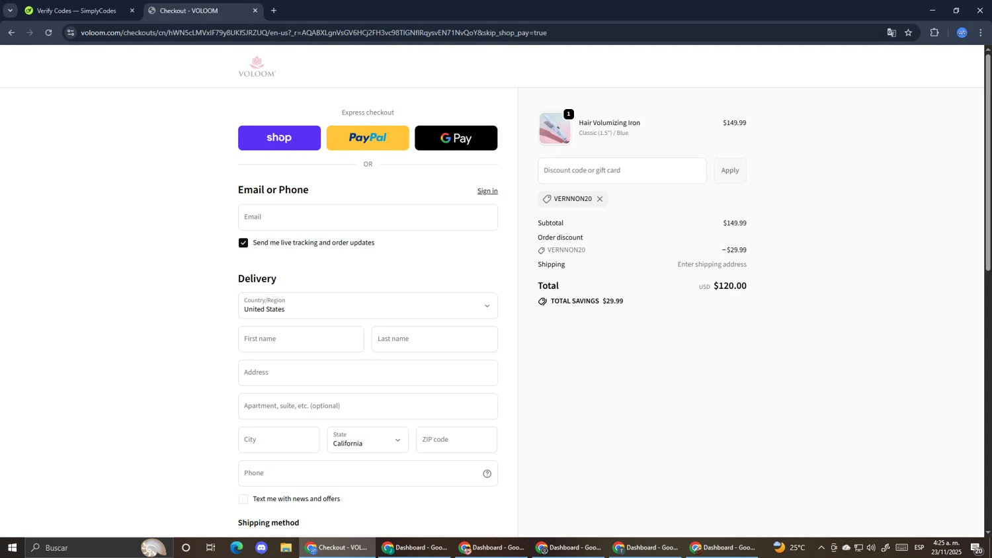The image size is (992, 558).
Task: Reload the checkout page
Action: click(48, 32)
